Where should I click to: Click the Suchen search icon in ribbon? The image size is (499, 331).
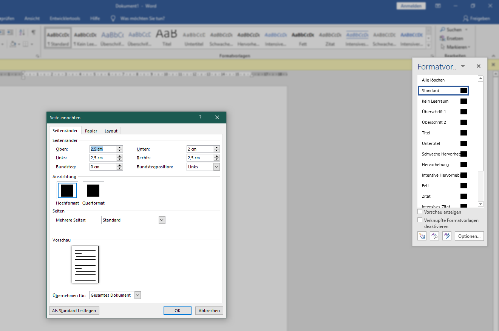pos(442,29)
